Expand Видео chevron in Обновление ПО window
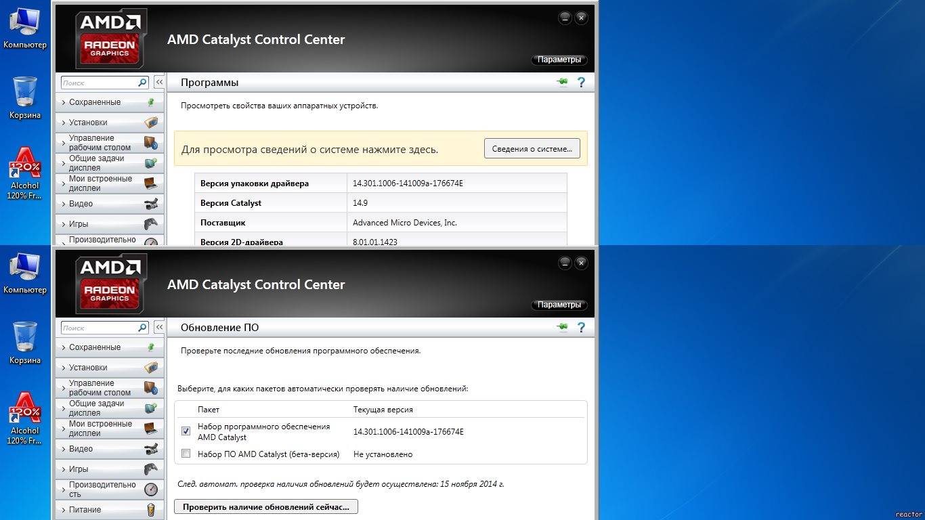Viewport: 925px width, 520px height. click(x=64, y=449)
